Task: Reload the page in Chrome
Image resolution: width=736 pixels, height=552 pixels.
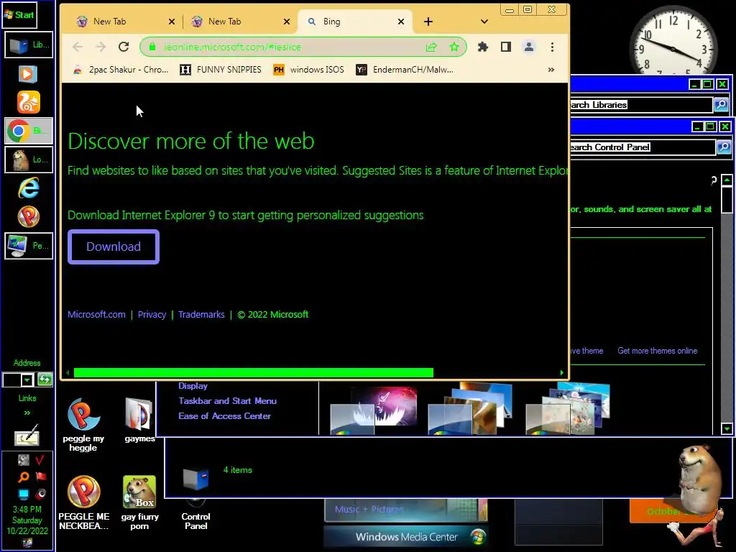Action: 124,47
